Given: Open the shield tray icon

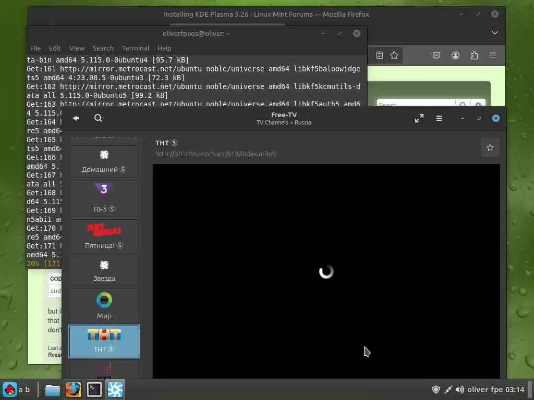Looking at the screenshot, I should point(436,390).
